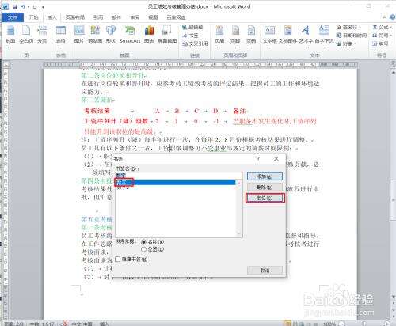Open the SmartArt graphic tool
Screen dimensions: 396x326
pos(130,34)
